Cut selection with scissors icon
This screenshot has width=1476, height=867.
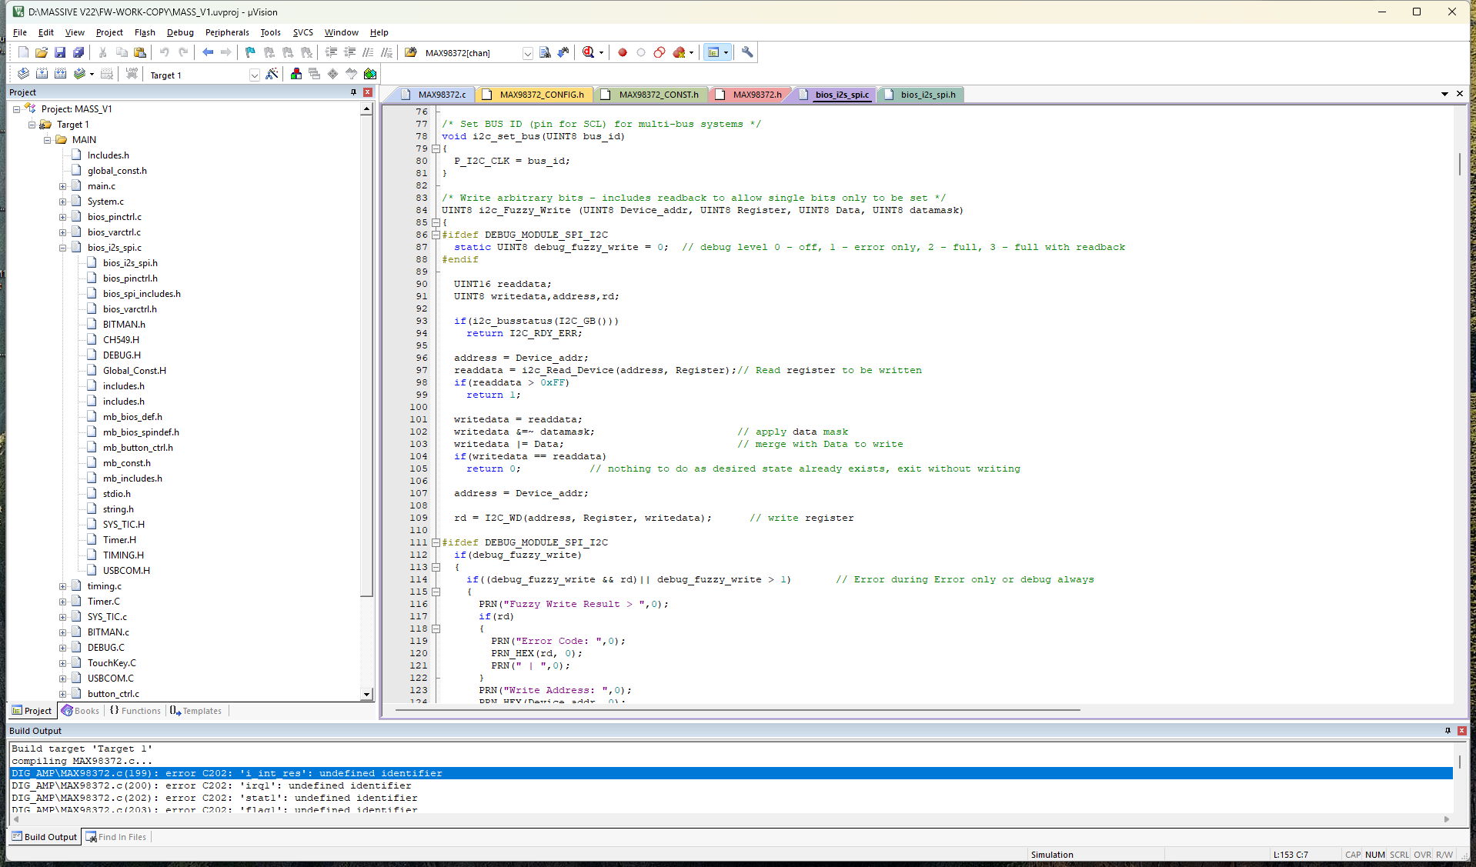(103, 52)
